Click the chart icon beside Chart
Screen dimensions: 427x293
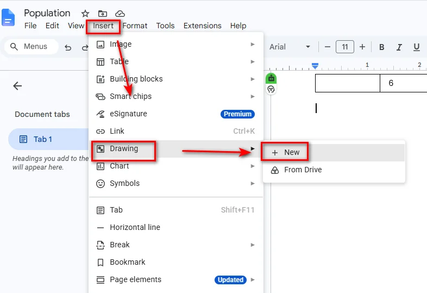[101, 166]
